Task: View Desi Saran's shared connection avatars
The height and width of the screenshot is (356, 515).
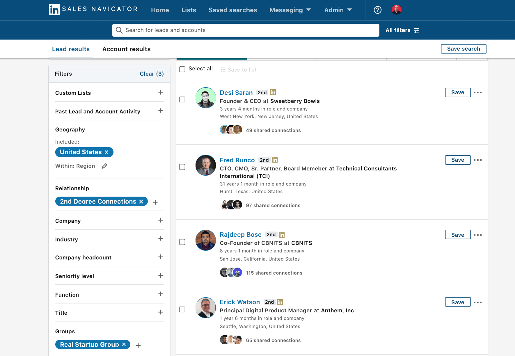Action: [231, 130]
